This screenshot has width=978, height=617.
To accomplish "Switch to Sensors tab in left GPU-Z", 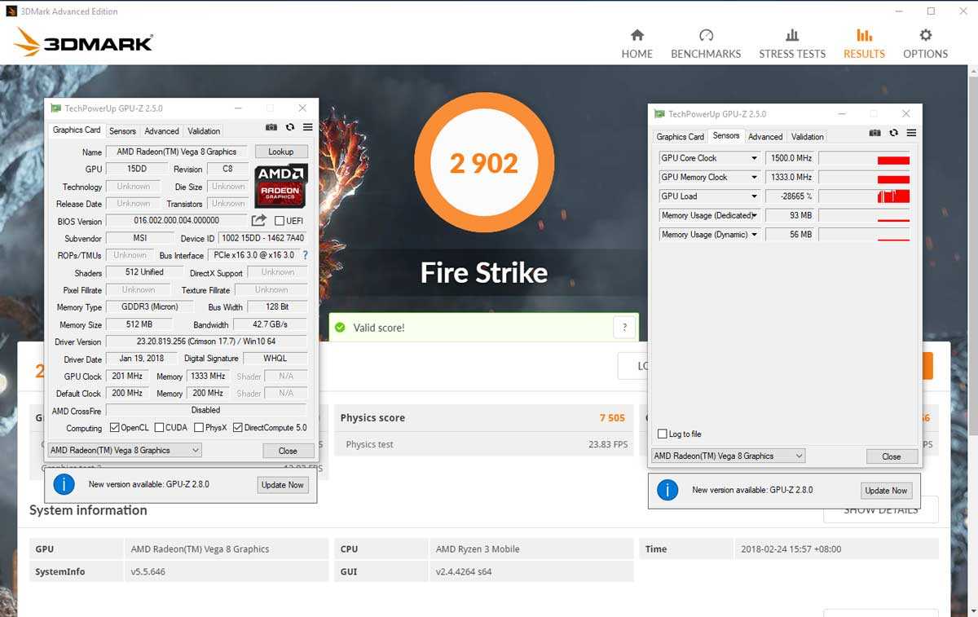I will 122,130.
